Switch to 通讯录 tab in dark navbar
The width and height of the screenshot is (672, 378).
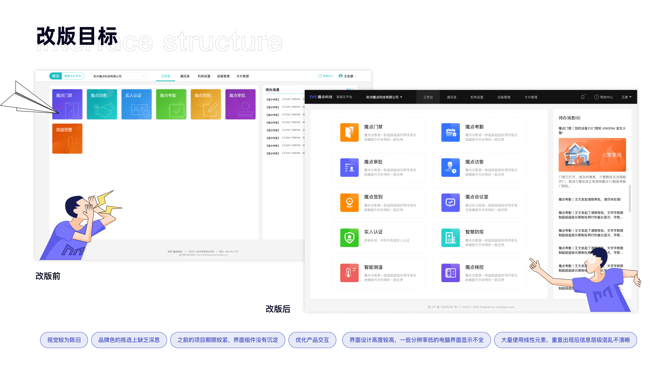(451, 97)
